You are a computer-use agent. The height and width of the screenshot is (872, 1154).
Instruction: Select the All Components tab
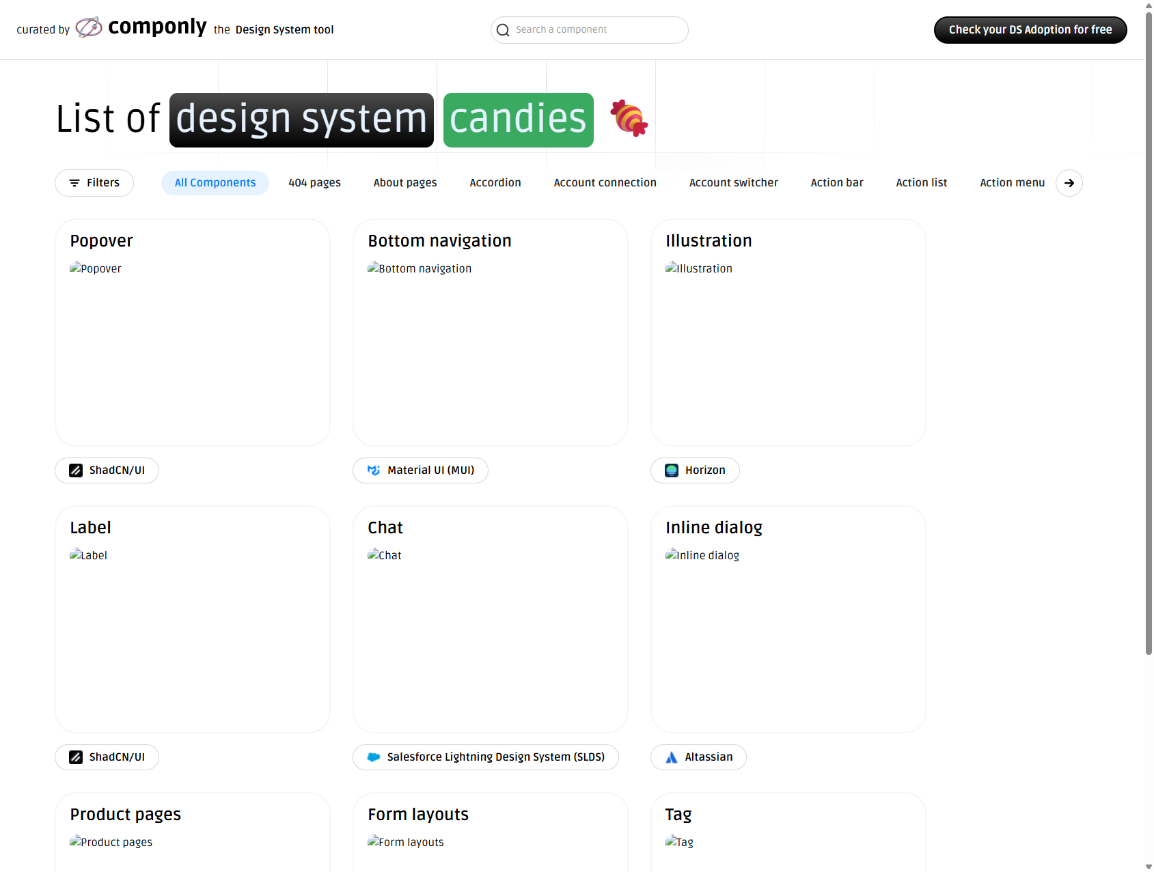[215, 183]
